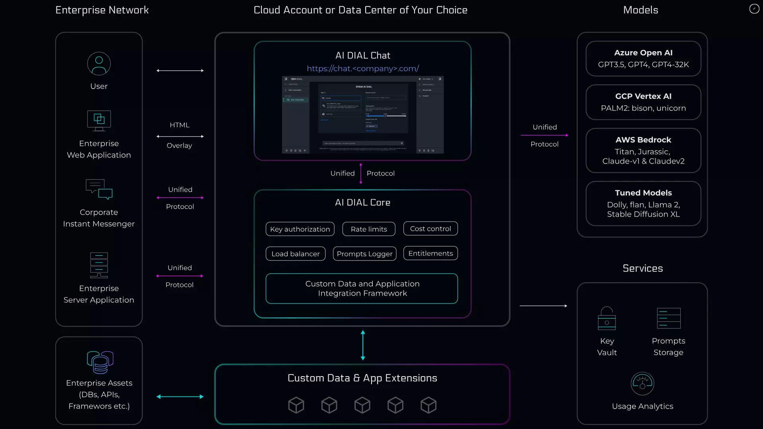Select the Usage Analytics gauge icon
This screenshot has width=763, height=429.
[643, 384]
